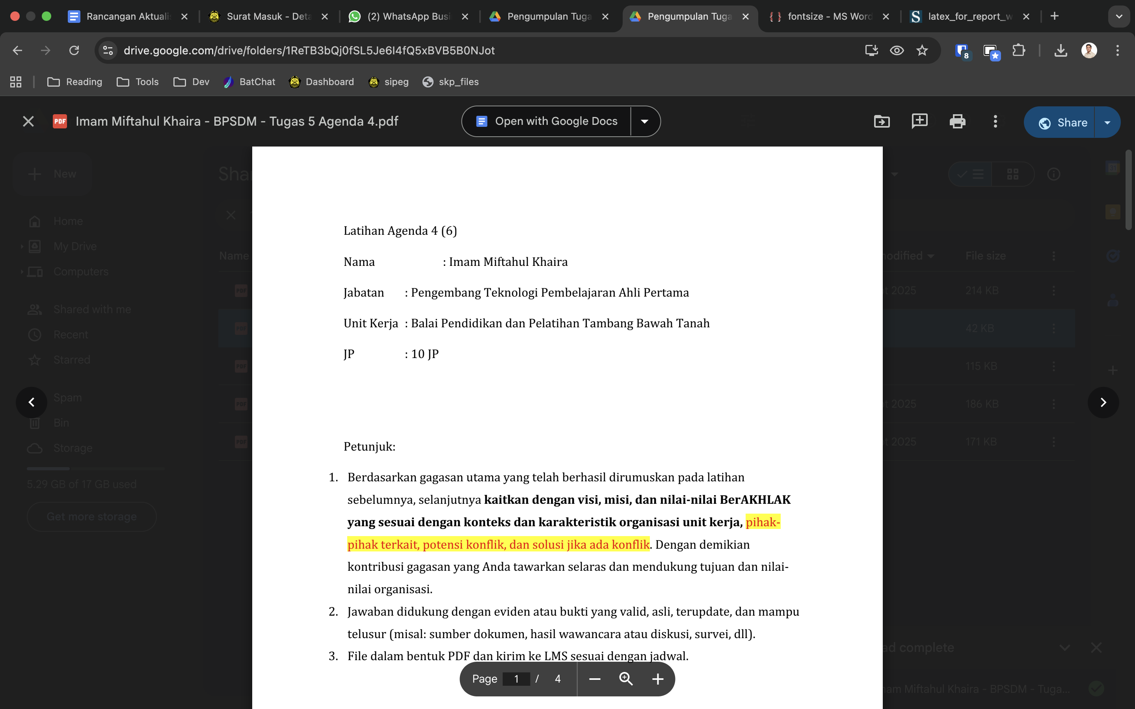Open the More actions three-dot menu
1135x709 pixels.
(x=995, y=121)
